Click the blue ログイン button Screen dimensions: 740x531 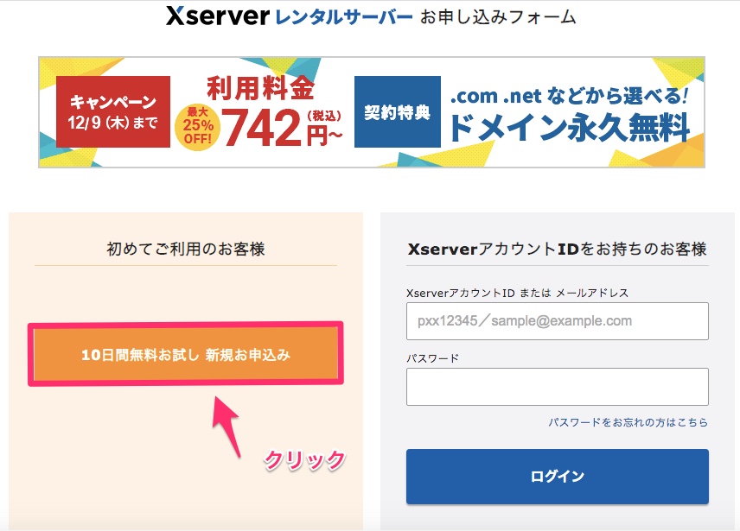pyautogui.click(x=558, y=477)
